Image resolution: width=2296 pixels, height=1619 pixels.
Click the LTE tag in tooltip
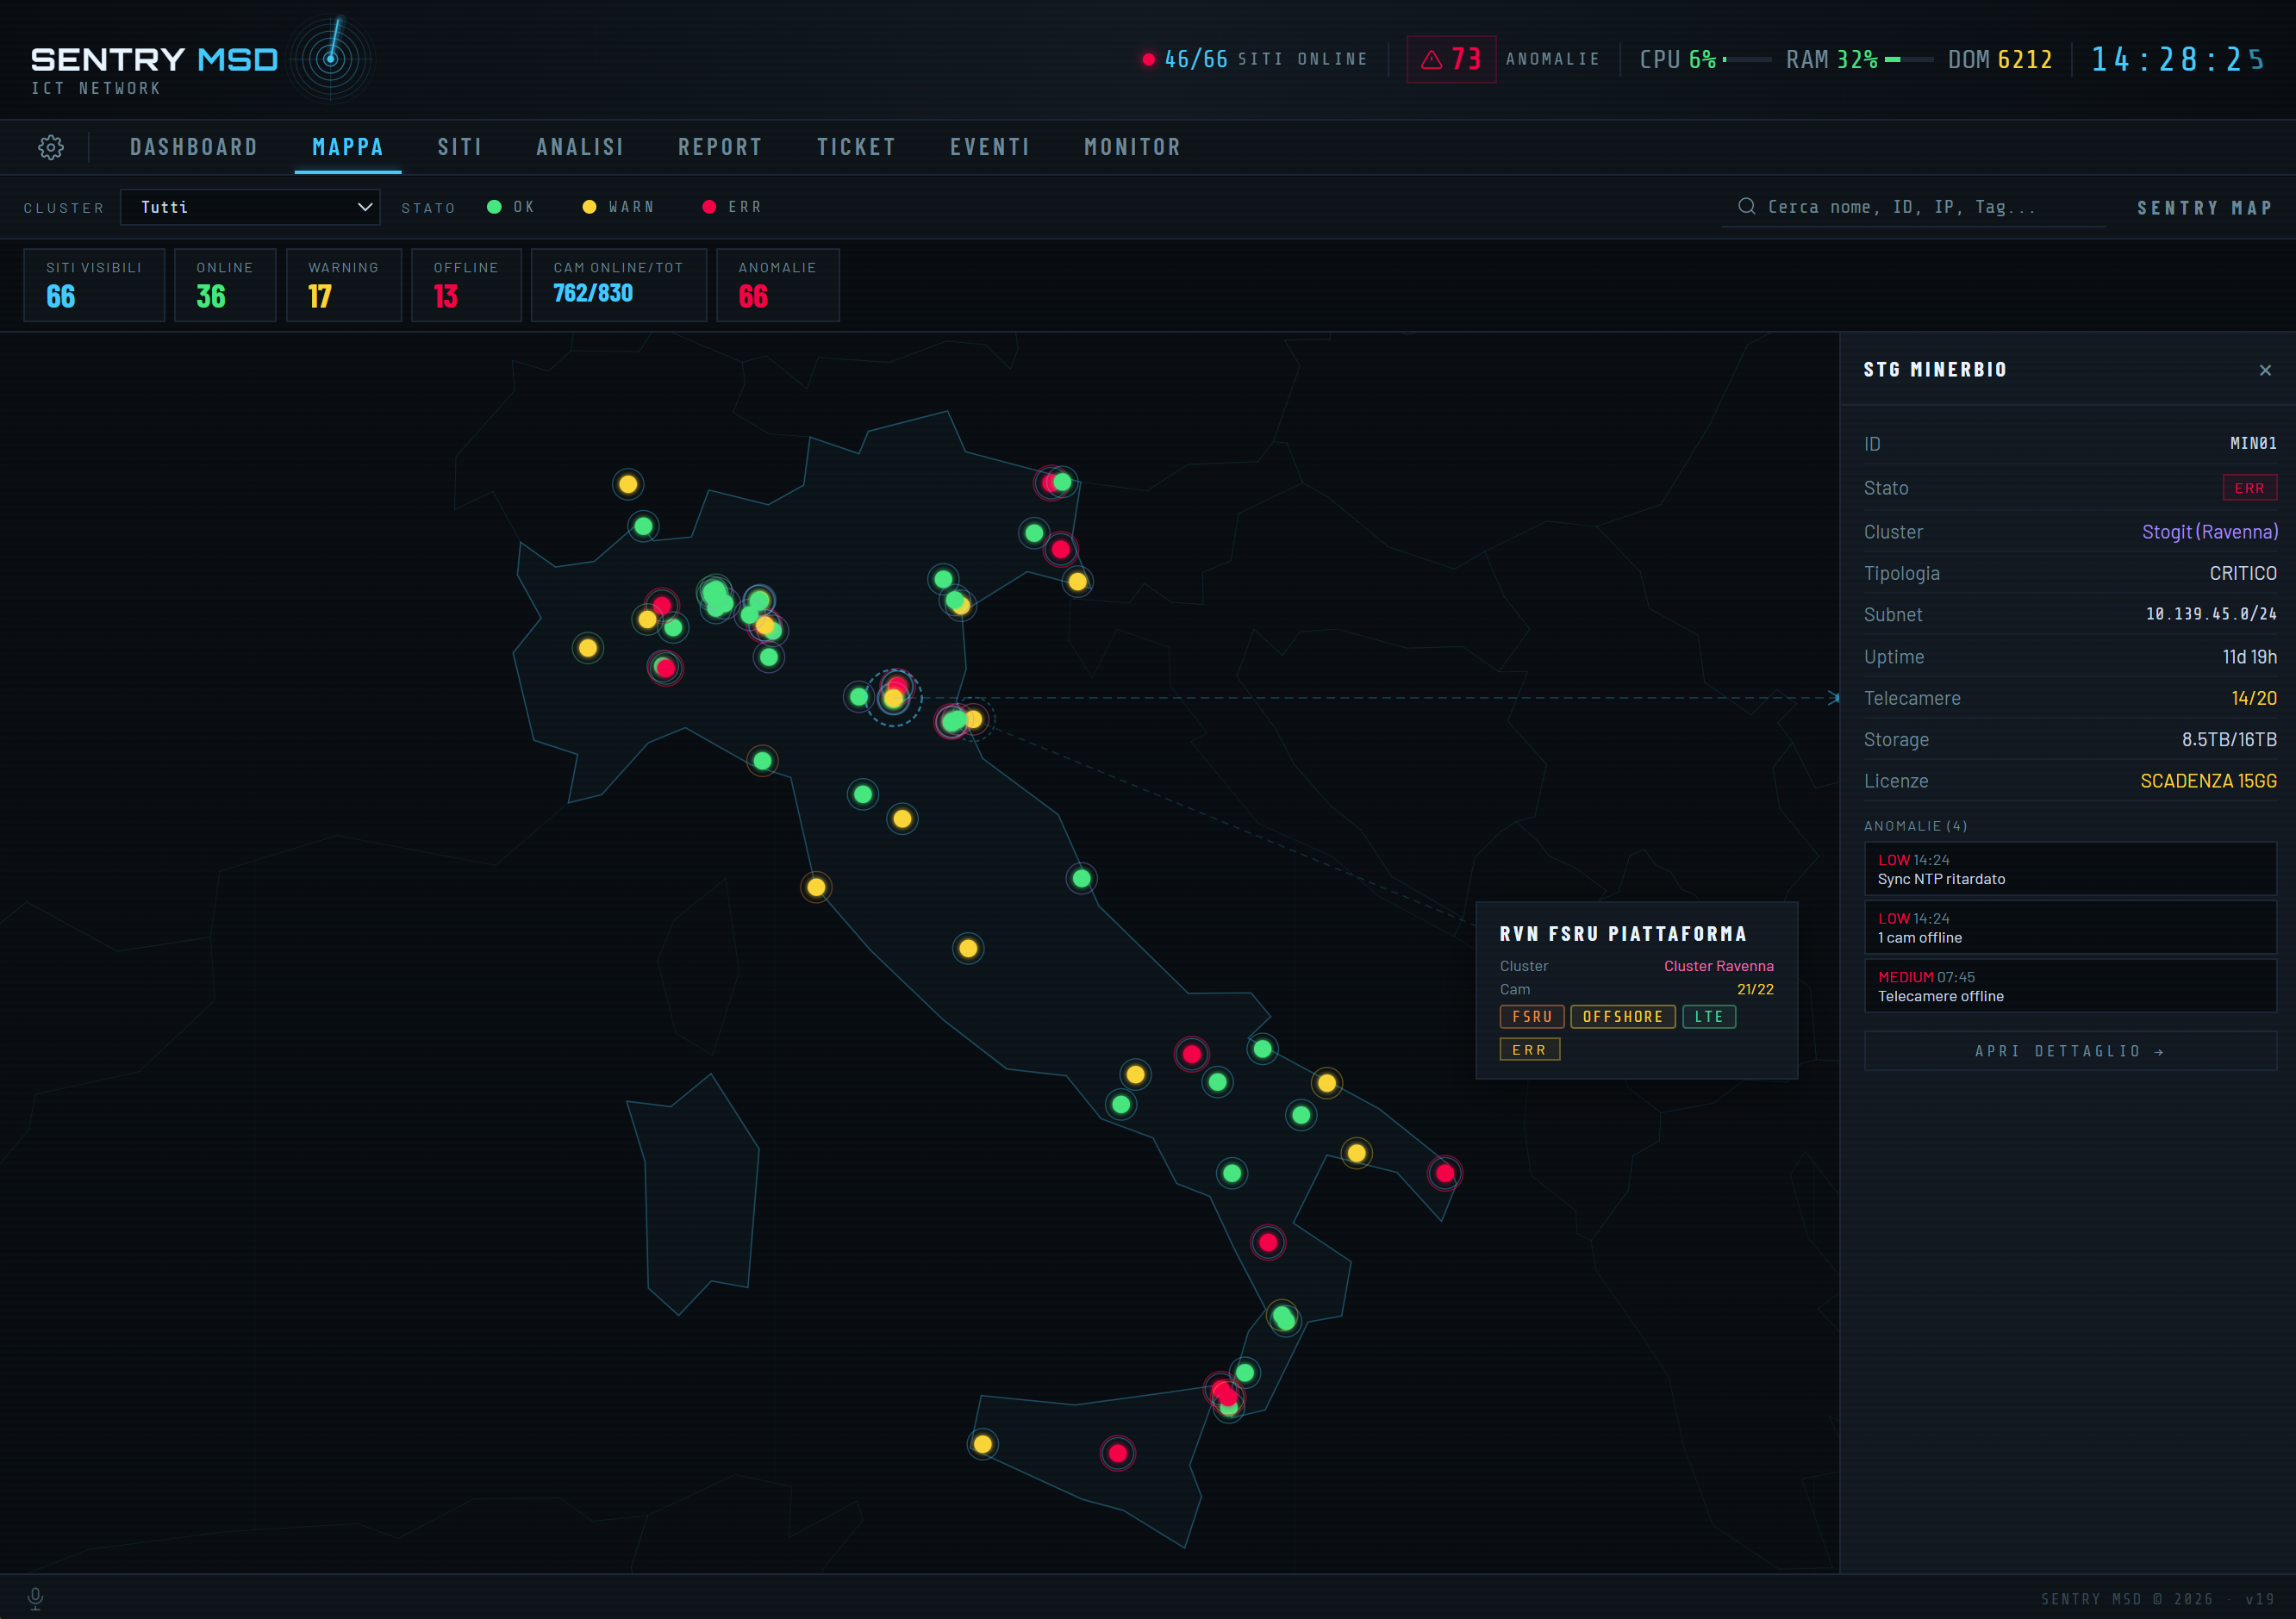coord(1709,1017)
